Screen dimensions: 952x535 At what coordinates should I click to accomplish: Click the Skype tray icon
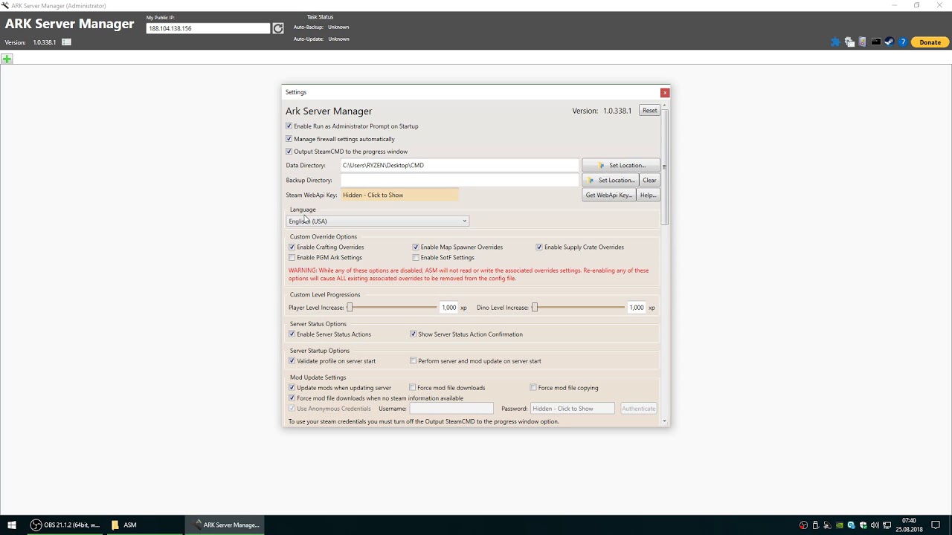pos(852,525)
